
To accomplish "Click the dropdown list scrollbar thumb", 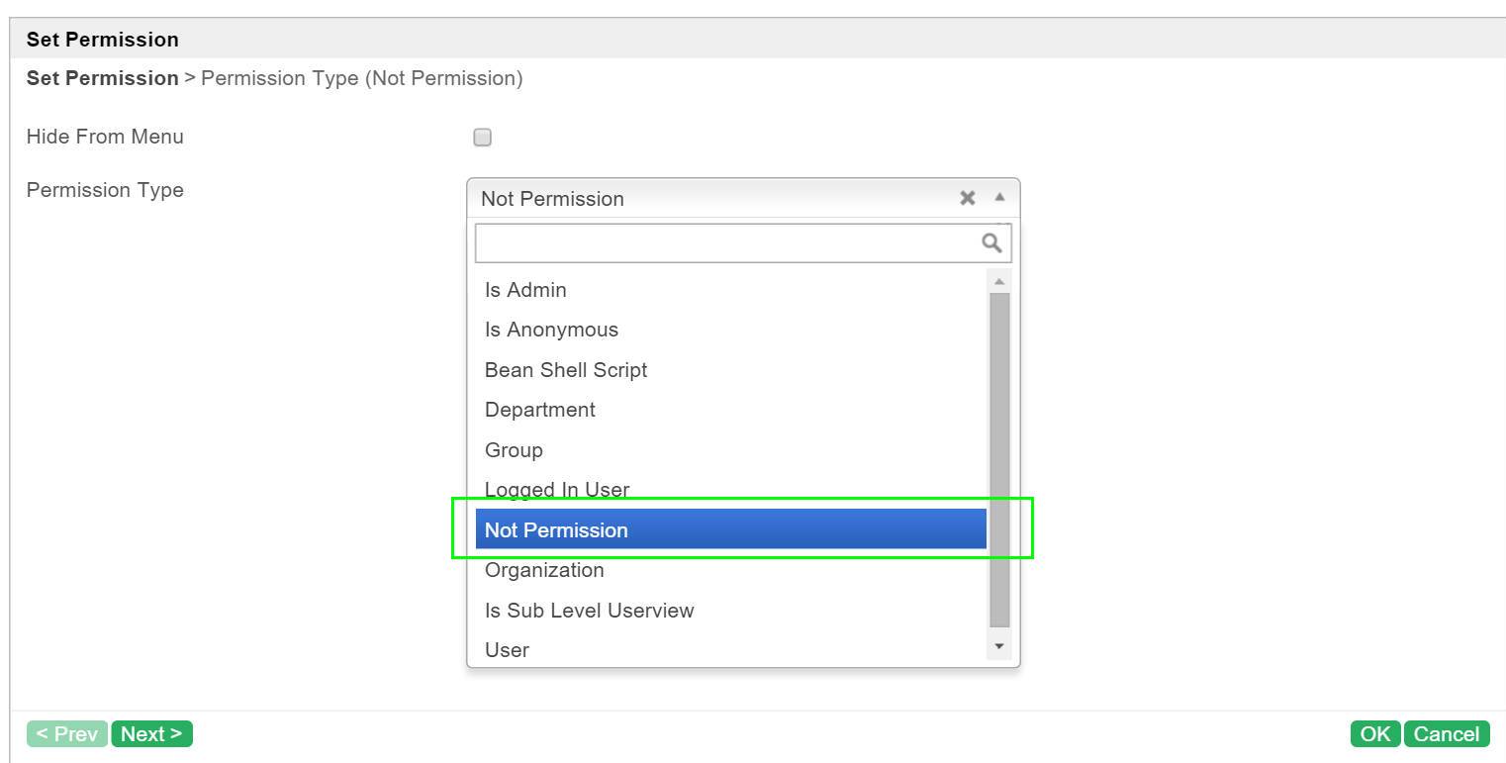I will 999,460.
